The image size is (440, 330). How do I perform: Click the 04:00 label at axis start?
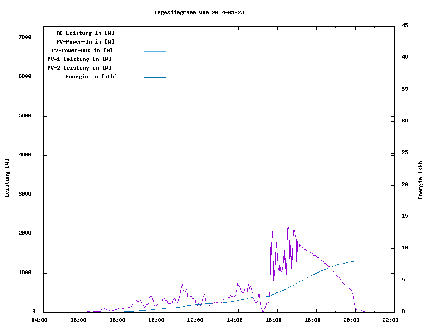[39, 320]
